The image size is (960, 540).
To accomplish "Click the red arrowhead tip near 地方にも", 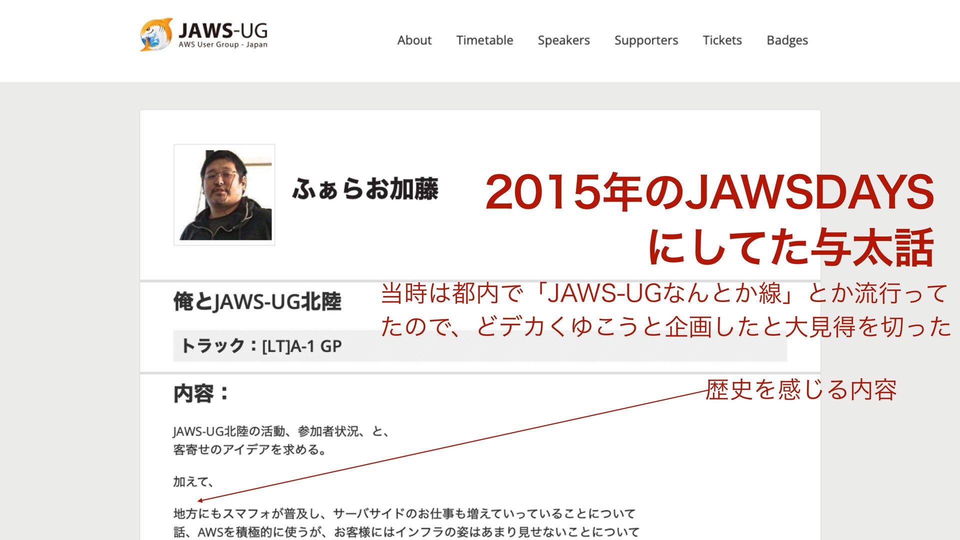I will coord(199,500).
